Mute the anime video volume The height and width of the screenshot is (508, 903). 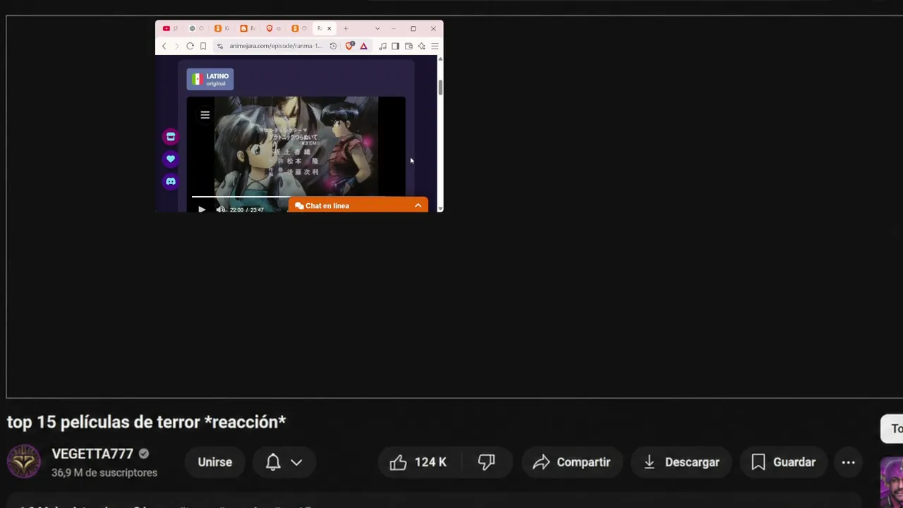pos(221,209)
